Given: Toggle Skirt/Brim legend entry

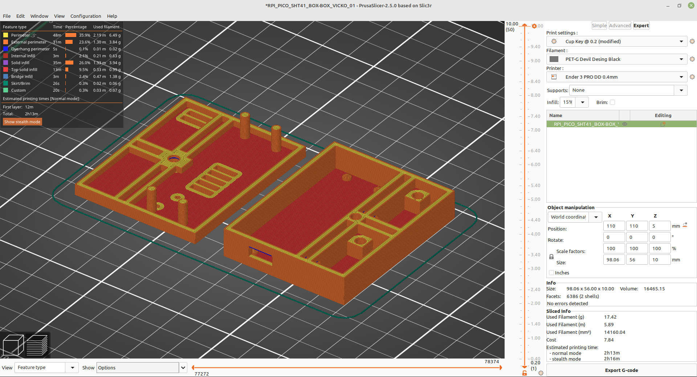Looking at the screenshot, I should click(62, 83).
